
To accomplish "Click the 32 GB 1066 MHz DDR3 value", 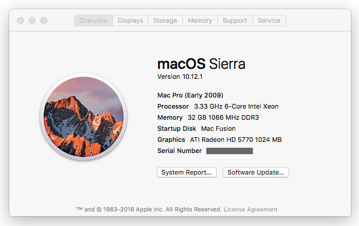I will pyautogui.click(x=223, y=117).
